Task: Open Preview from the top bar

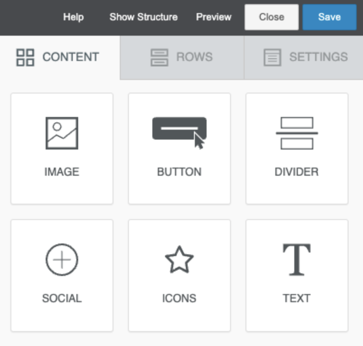Action: point(213,17)
